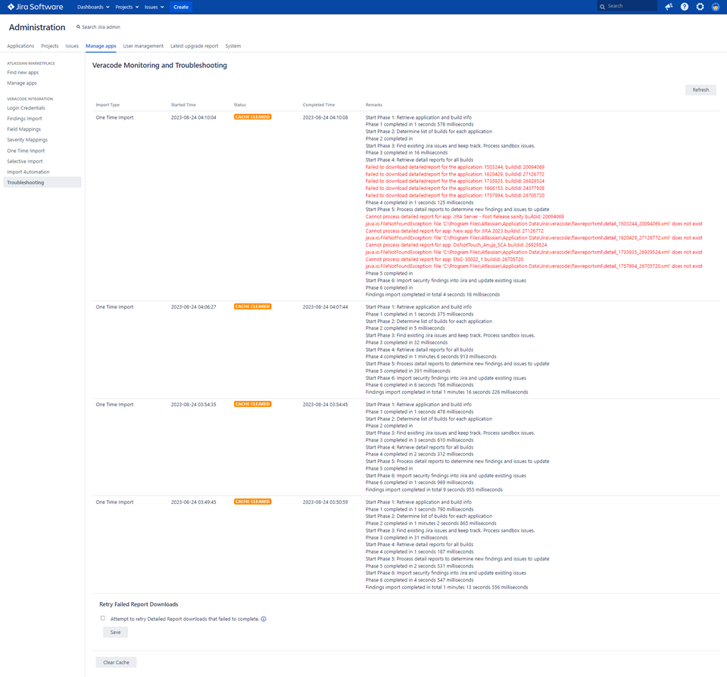The image size is (727, 677).
Task: Expand the Issues dropdown in top bar
Action: tap(154, 7)
